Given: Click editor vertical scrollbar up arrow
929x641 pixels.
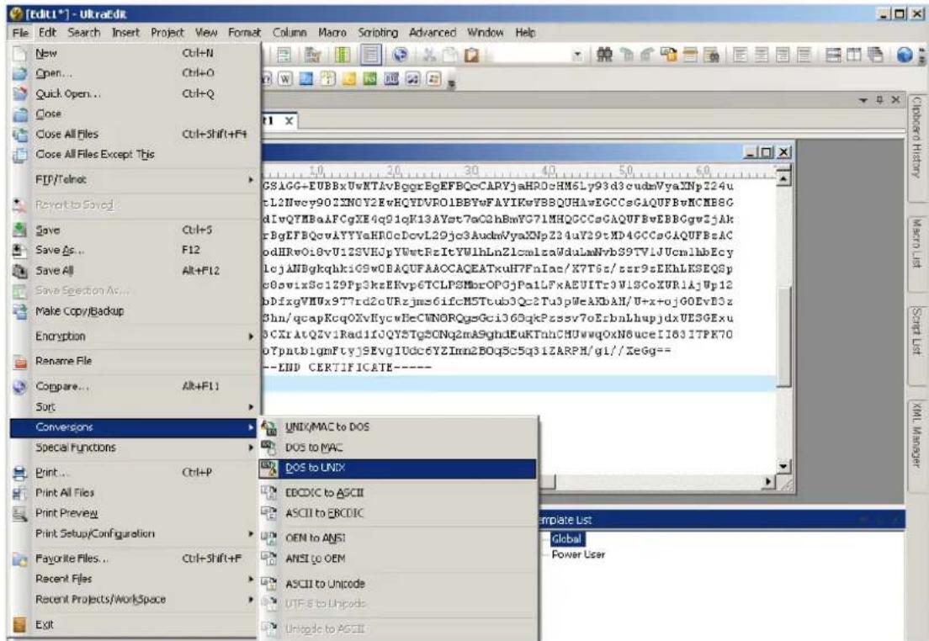Looking at the screenshot, I should pyautogui.click(x=784, y=178).
